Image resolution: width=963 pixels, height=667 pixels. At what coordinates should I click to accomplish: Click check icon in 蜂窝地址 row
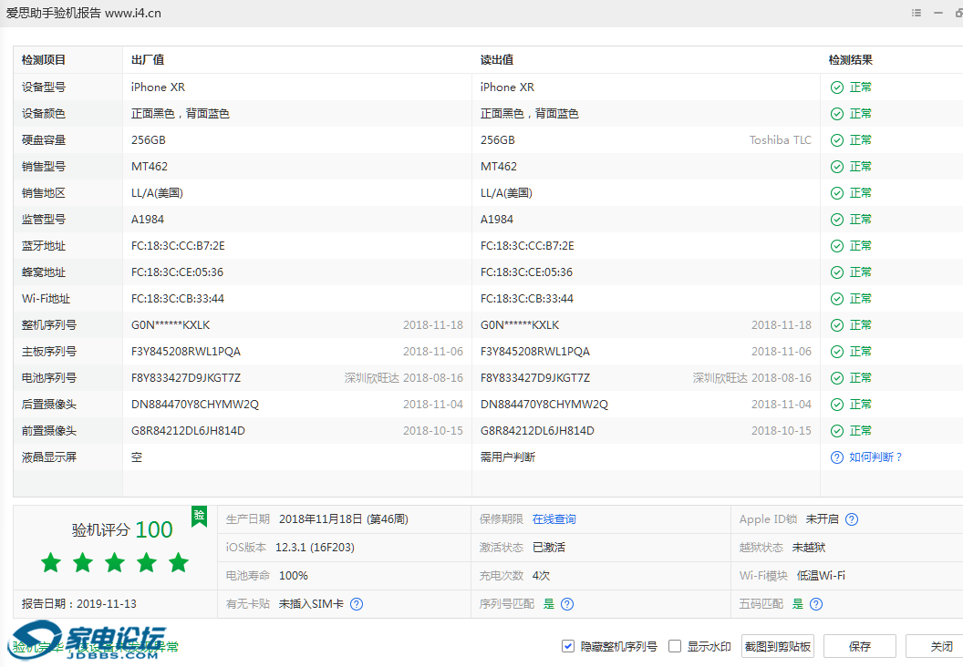pos(836,272)
